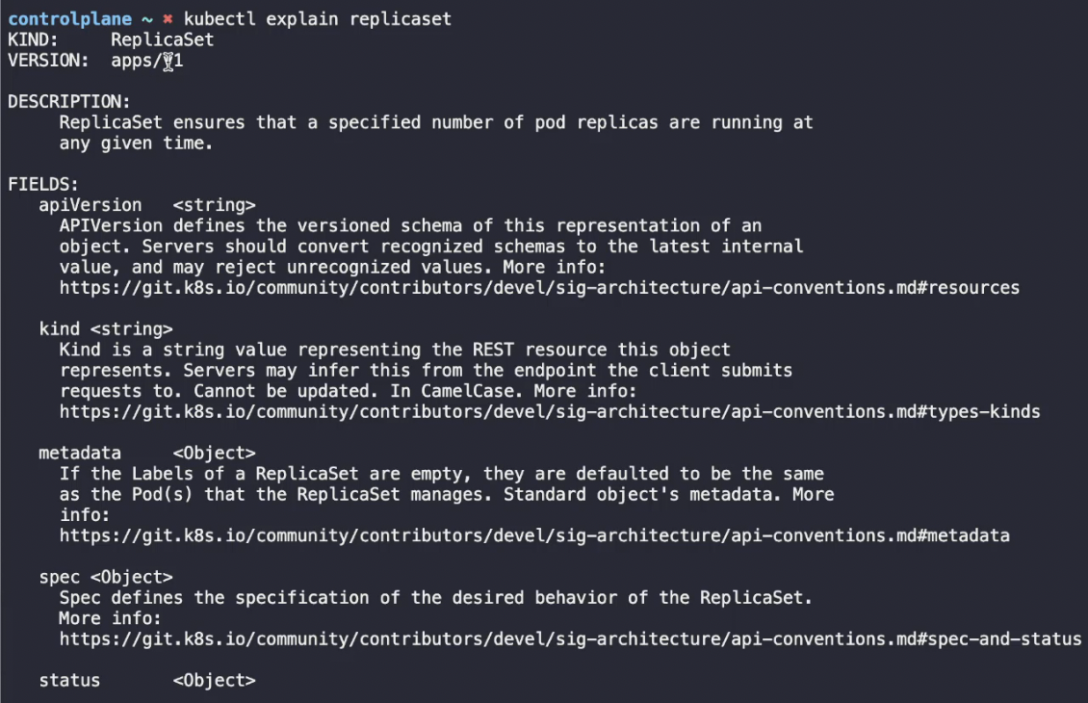Select the metadata field name
Image resolution: width=1088 pixels, height=703 pixels.
[x=80, y=454]
